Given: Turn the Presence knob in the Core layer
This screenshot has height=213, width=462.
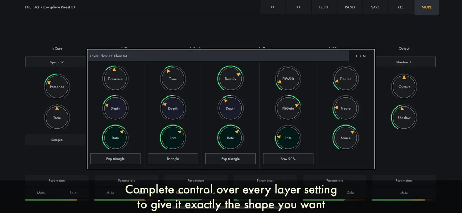Looking at the screenshot, I should [x=57, y=86].
